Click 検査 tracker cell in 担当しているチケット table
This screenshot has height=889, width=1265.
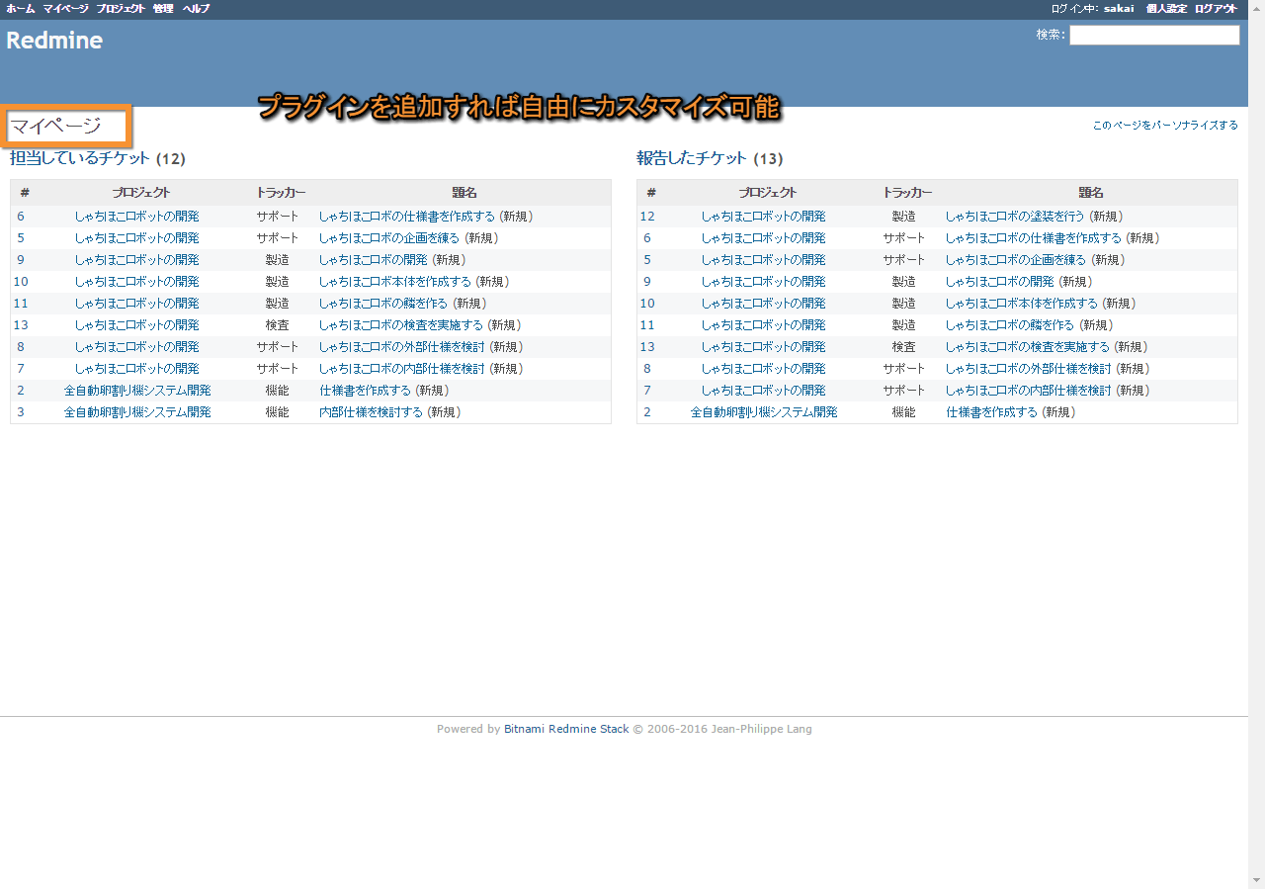point(277,325)
